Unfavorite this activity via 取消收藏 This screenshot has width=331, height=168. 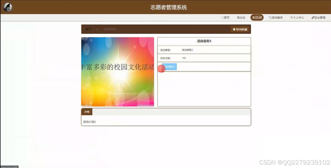(x=240, y=29)
